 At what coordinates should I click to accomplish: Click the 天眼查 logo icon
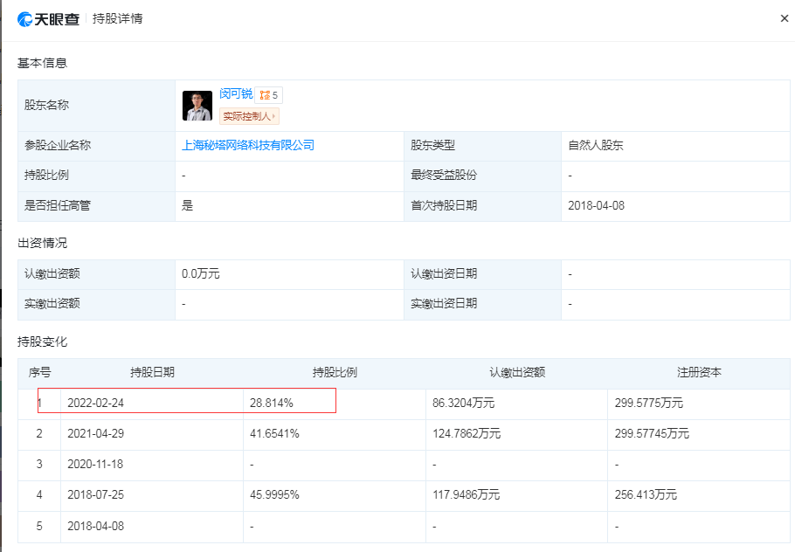click(x=26, y=18)
